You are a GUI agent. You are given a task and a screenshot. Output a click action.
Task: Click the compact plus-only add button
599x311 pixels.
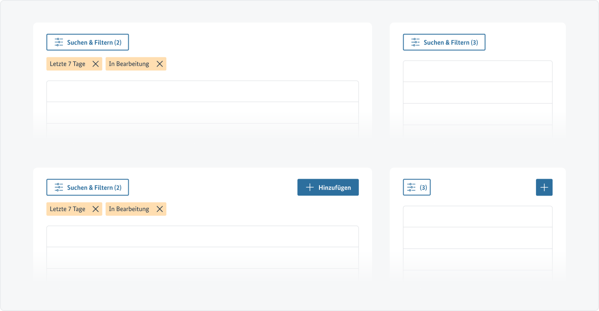pyautogui.click(x=544, y=188)
